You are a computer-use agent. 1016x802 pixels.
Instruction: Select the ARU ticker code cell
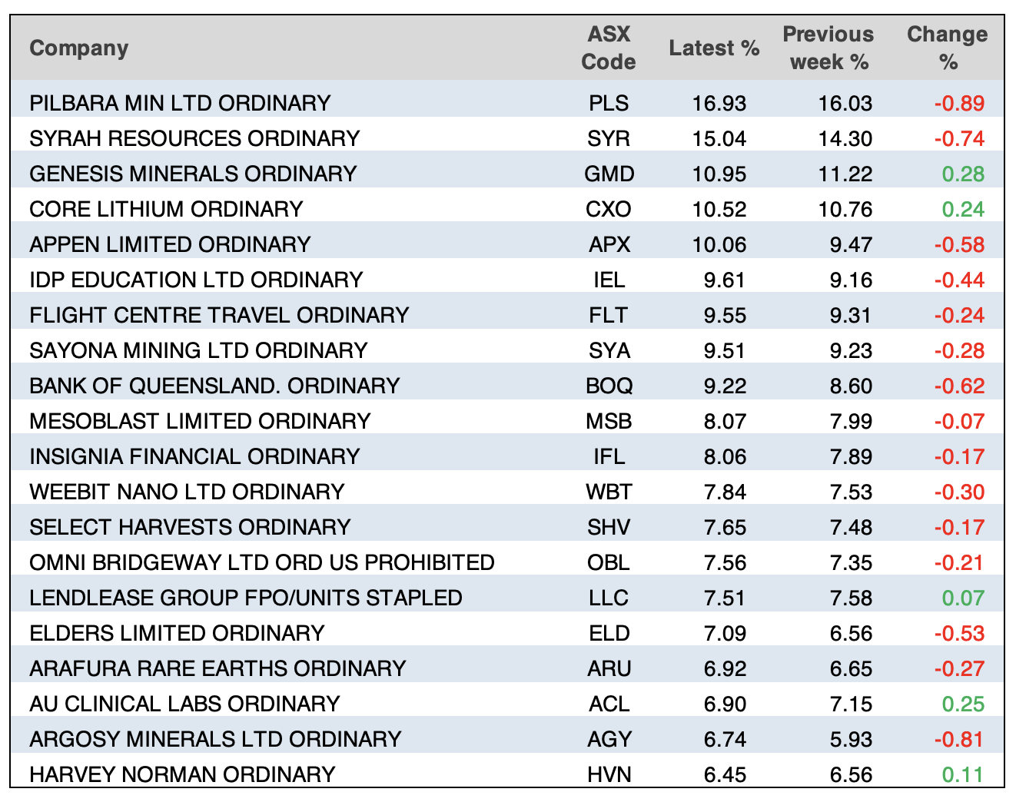click(x=608, y=668)
